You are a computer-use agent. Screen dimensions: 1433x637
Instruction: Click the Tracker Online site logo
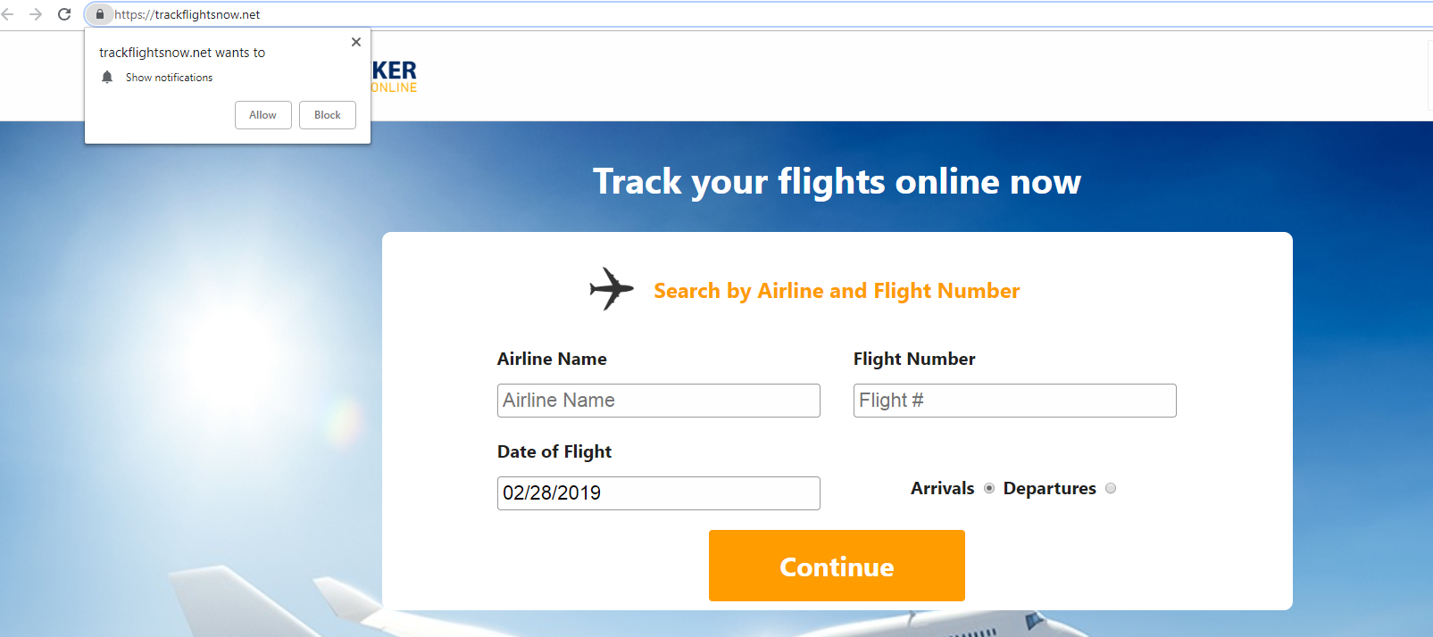[x=394, y=77]
